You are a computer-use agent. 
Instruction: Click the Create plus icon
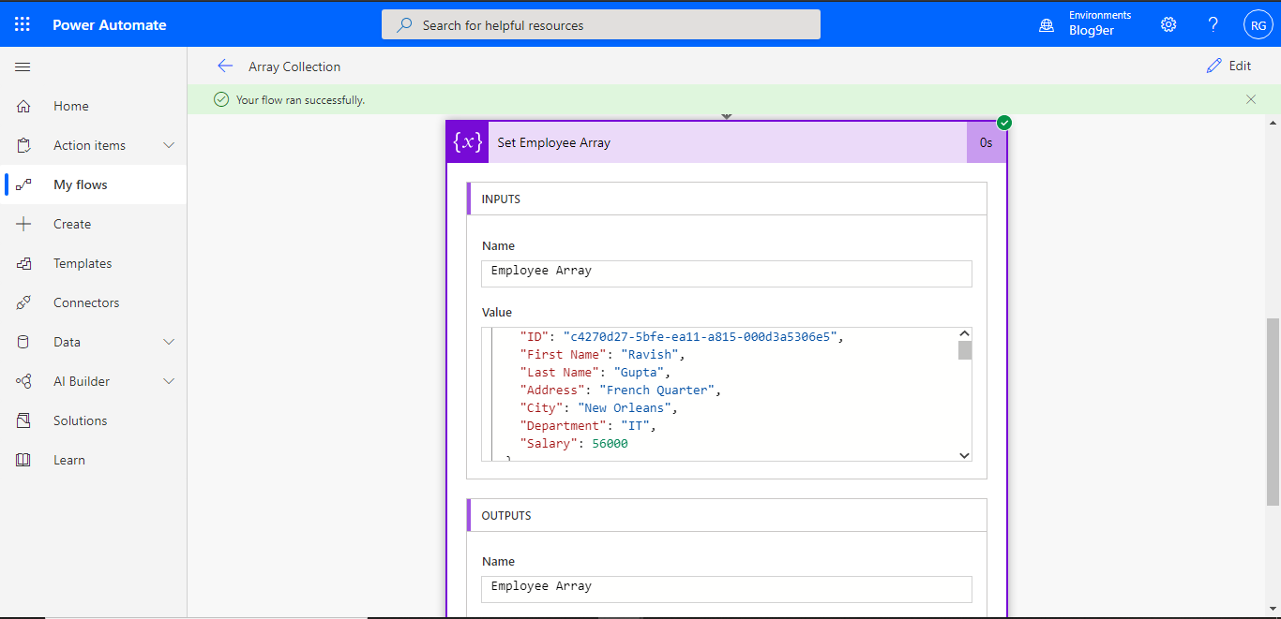click(x=23, y=224)
